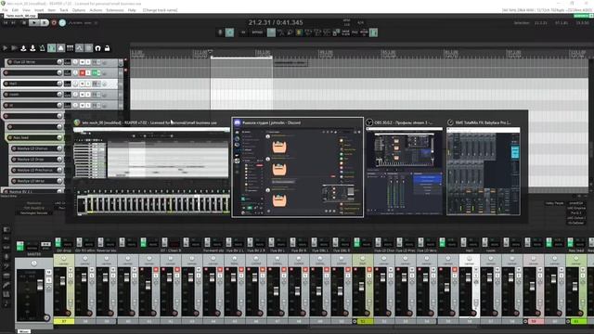The image size is (594, 334).
Task: Open the Extensions menu
Action: [x=115, y=10]
